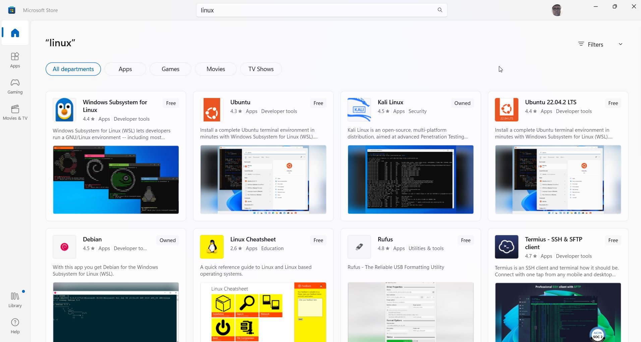Image resolution: width=641 pixels, height=342 pixels.
Task: Click the Windows Subsystem for Linux title
Action: (x=115, y=106)
